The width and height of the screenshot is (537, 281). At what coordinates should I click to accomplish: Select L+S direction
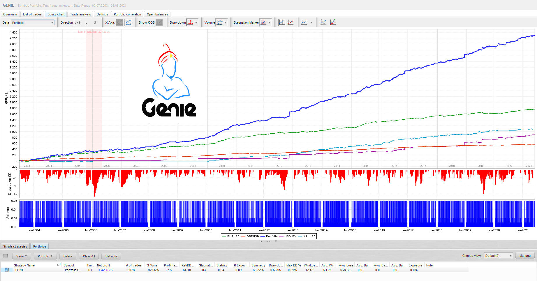click(x=78, y=22)
